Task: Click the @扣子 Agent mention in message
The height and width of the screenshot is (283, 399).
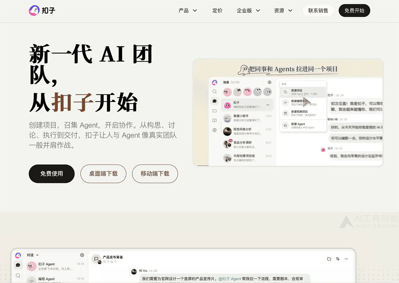Action: tap(230, 279)
